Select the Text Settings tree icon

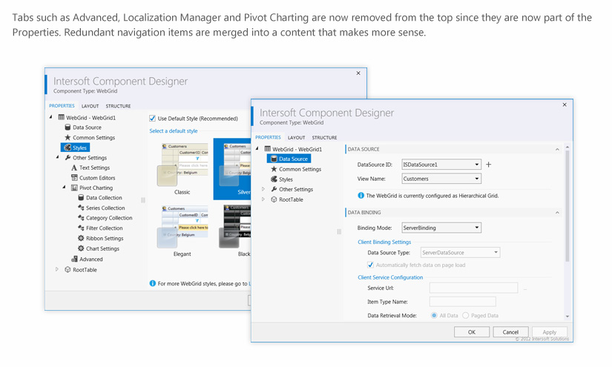coord(74,168)
